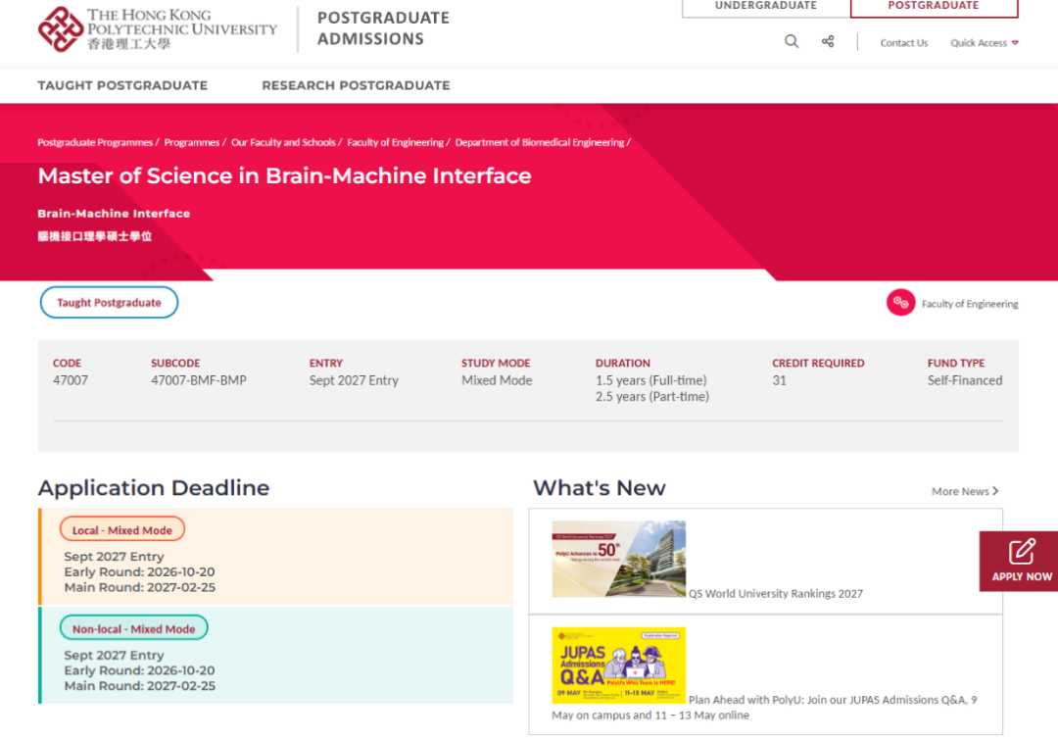The height and width of the screenshot is (741, 1058).
Task: Click the What's New heading
Action: [x=600, y=488]
